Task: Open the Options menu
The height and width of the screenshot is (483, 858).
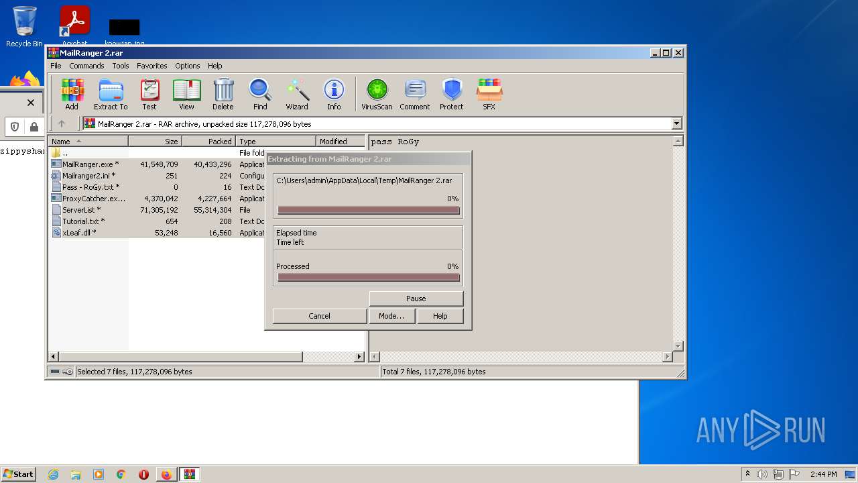Action: [188, 66]
